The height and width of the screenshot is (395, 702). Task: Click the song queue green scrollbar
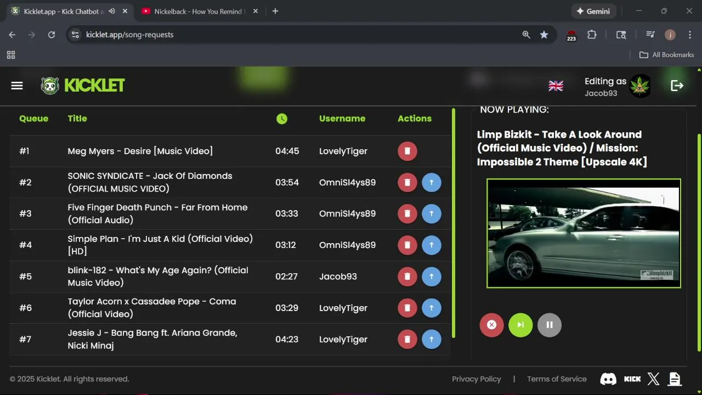tap(454, 223)
